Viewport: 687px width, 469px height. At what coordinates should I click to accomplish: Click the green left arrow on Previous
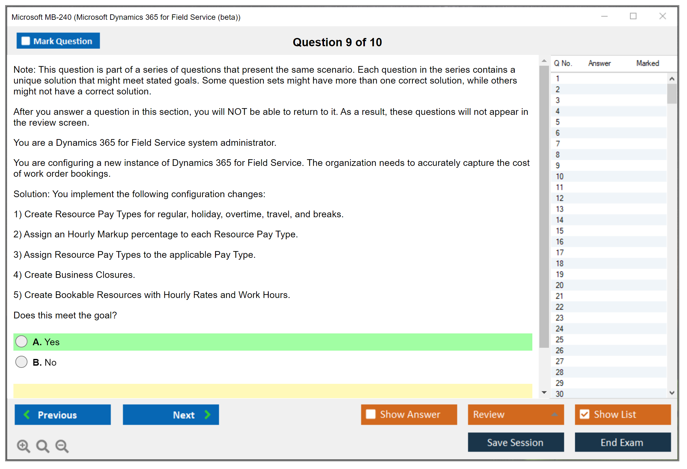(x=27, y=414)
